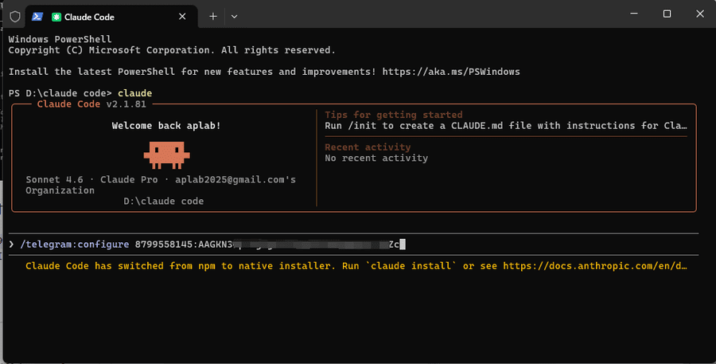This screenshot has width=716, height=364.
Task: Click the 'PS D:\claude code>' prompt
Action: pyautogui.click(x=60, y=93)
